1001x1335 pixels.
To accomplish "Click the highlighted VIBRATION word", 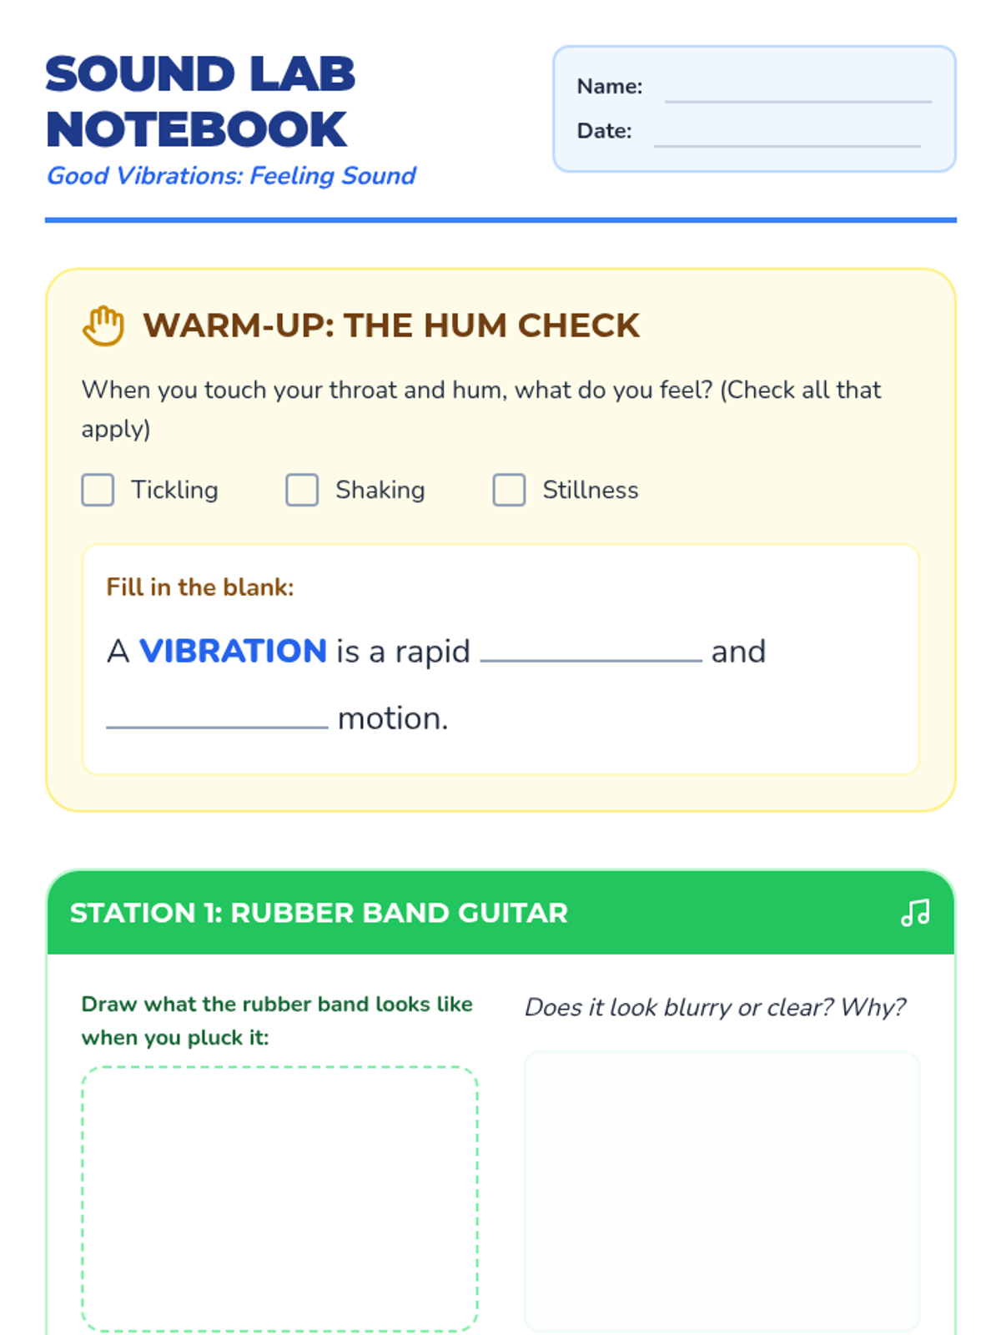I will (x=233, y=651).
